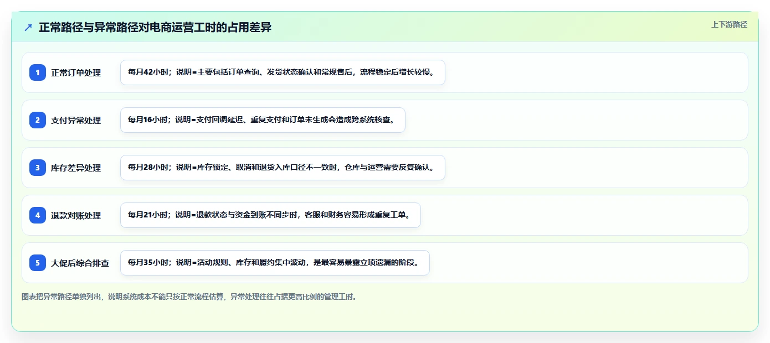
Task: Select the 大促后综合排查 row label
Action: 80,263
